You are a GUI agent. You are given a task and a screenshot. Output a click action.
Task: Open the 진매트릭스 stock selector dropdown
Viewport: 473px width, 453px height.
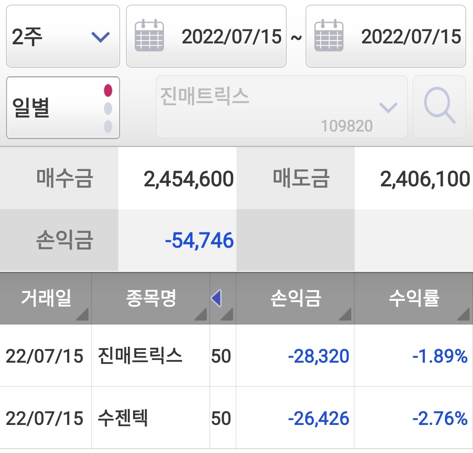coord(282,107)
